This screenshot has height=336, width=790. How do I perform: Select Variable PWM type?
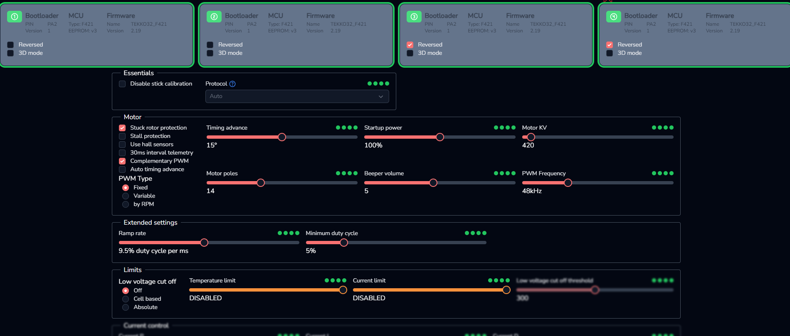pyautogui.click(x=126, y=196)
